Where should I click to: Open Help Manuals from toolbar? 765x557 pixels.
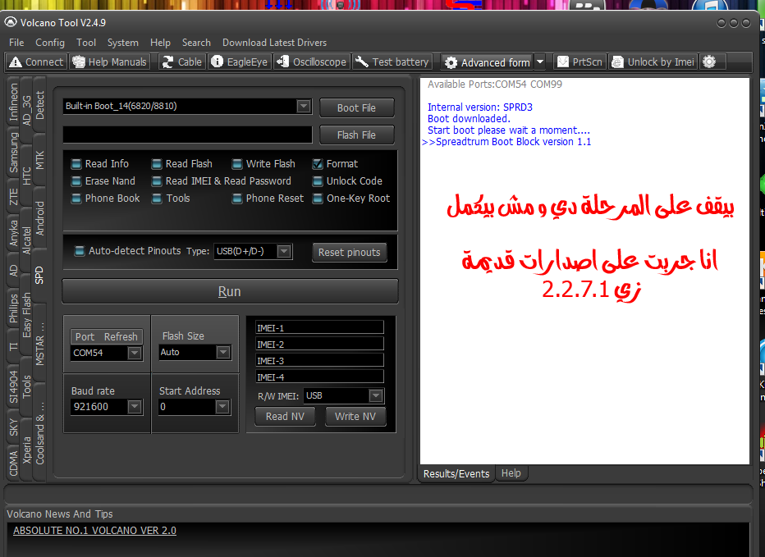pyautogui.click(x=109, y=62)
